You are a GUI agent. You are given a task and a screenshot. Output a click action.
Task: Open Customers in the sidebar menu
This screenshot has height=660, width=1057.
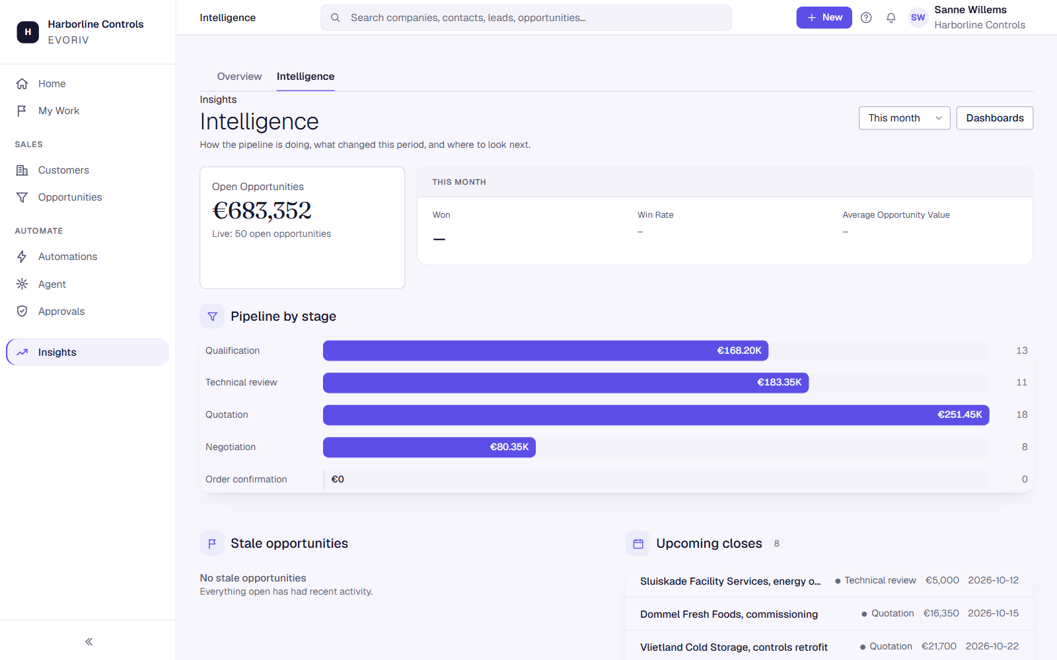coord(88,170)
